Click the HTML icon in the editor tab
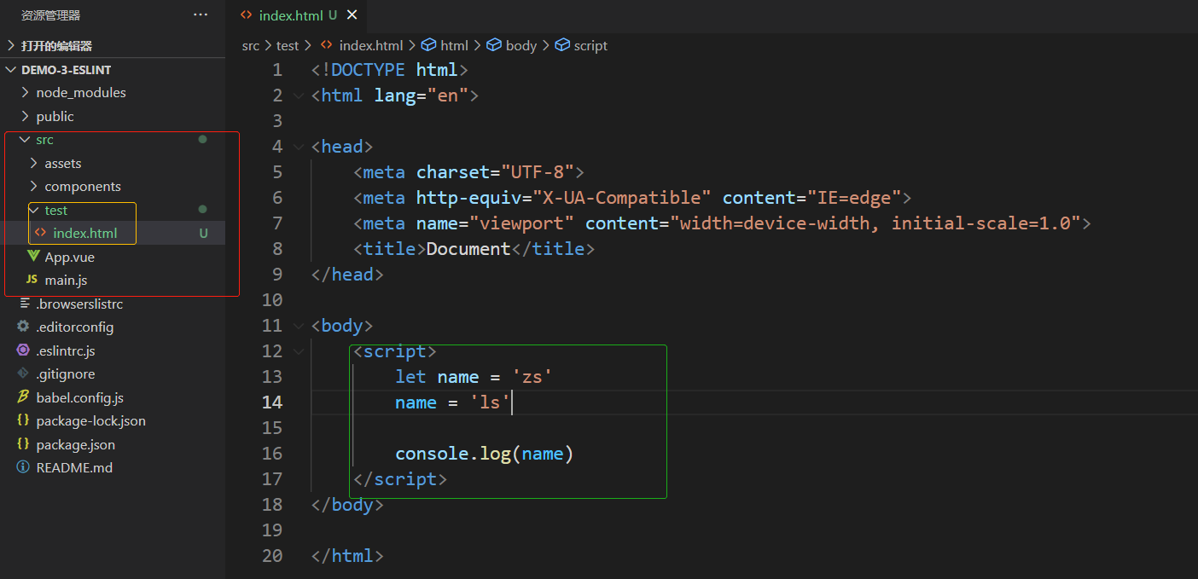Image resolution: width=1198 pixels, height=579 pixels. coord(247,14)
